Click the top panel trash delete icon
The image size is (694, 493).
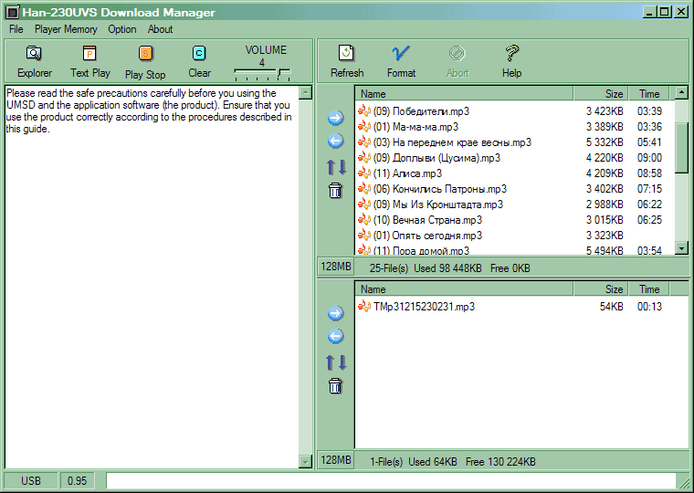[x=335, y=191]
